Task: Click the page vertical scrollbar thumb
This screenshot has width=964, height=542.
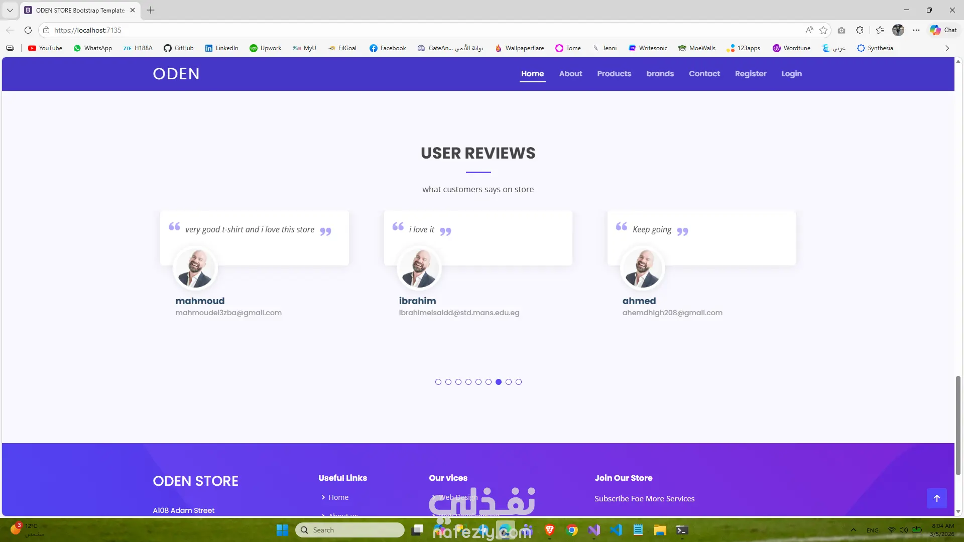Action: (x=958, y=425)
